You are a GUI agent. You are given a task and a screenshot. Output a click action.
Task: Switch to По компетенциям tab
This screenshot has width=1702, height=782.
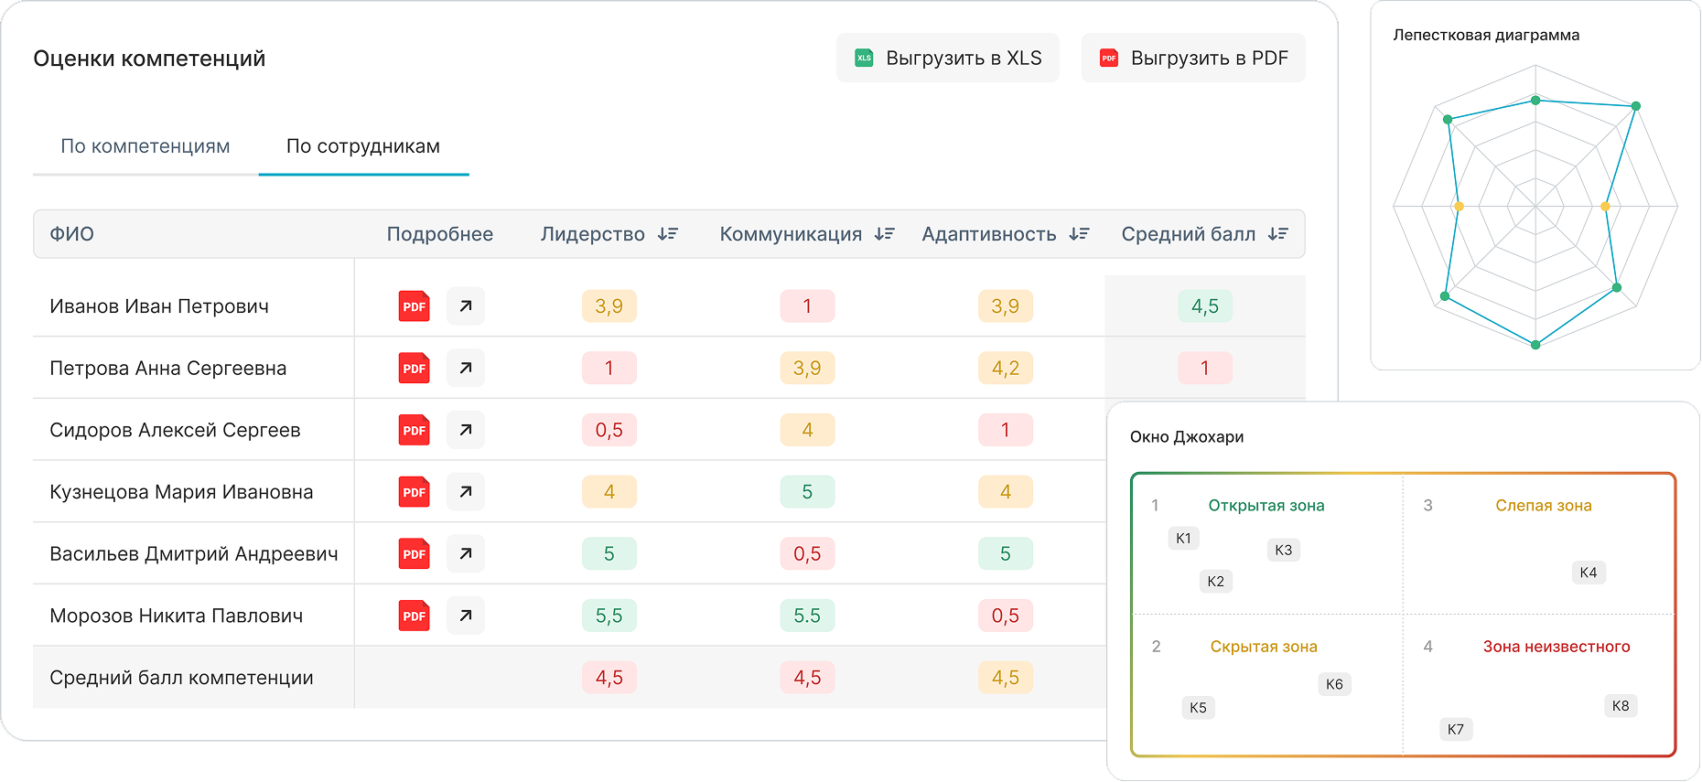coord(145,146)
